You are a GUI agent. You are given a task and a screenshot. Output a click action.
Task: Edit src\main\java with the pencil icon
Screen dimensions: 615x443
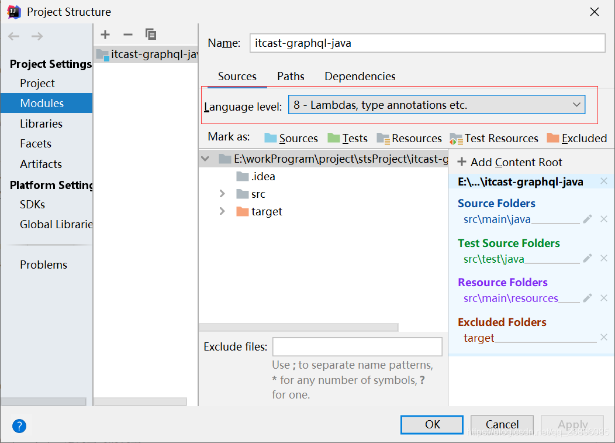pyautogui.click(x=588, y=218)
